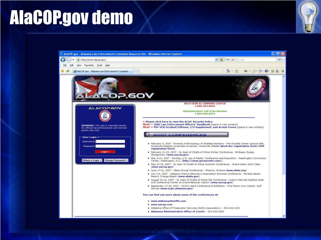The width and height of the screenshot is (321, 240).
Task: Click the Internet Explorer Back arrow
Action: pos(63,60)
